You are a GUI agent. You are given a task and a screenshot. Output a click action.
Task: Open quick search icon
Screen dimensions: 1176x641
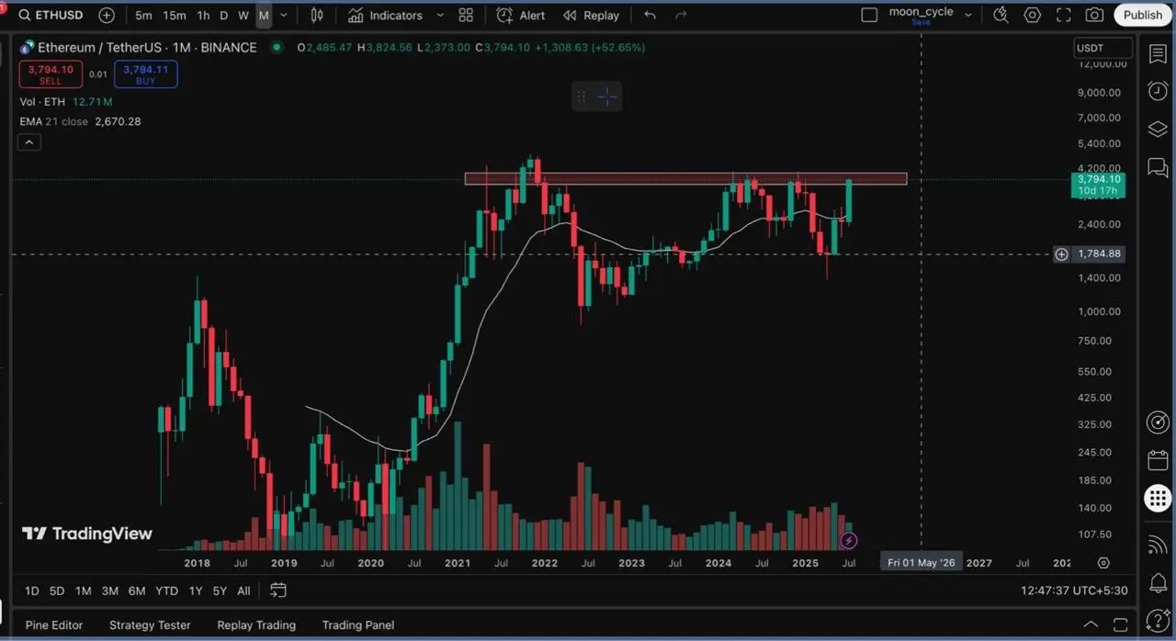pyautogui.click(x=1001, y=15)
